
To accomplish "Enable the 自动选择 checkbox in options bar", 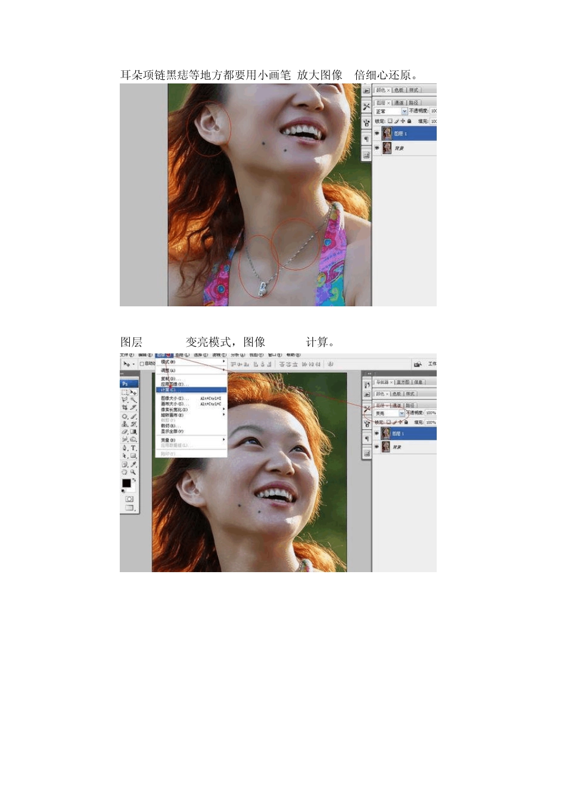I will (142, 364).
